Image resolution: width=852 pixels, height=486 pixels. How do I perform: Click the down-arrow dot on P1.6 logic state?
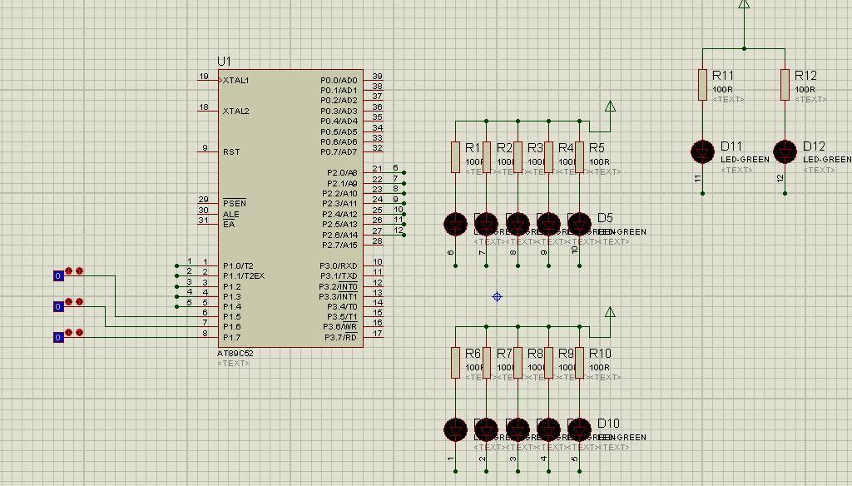click(69, 302)
